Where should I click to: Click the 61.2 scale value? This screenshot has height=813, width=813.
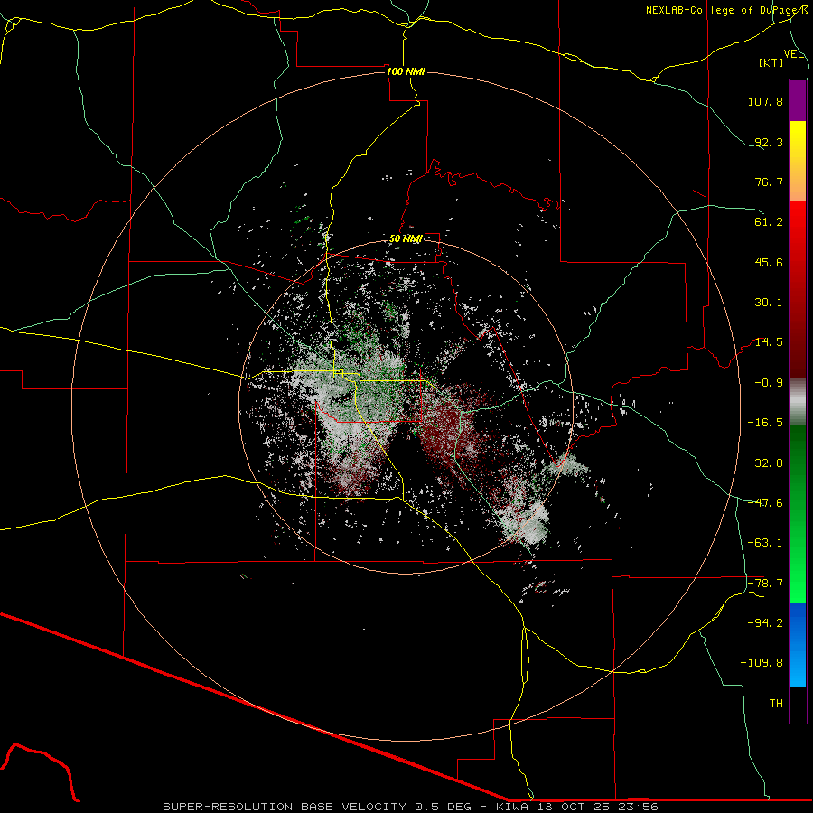769,222
